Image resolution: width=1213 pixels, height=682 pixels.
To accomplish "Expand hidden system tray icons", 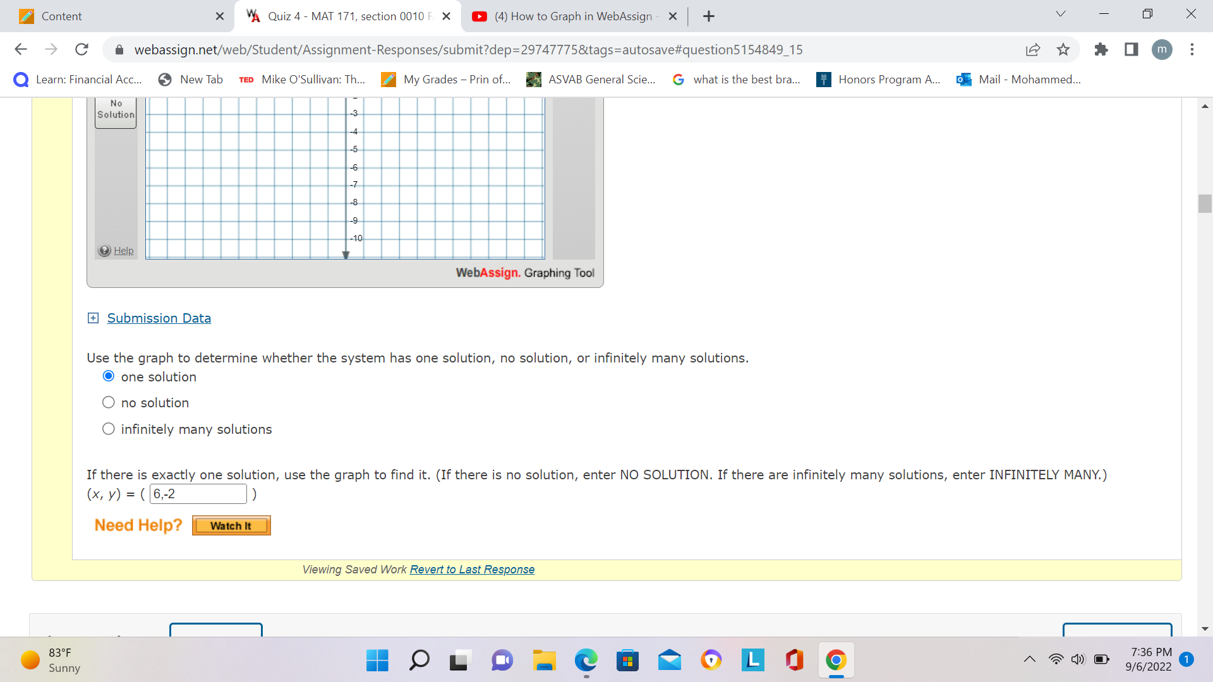I will (x=1029, y=659).
